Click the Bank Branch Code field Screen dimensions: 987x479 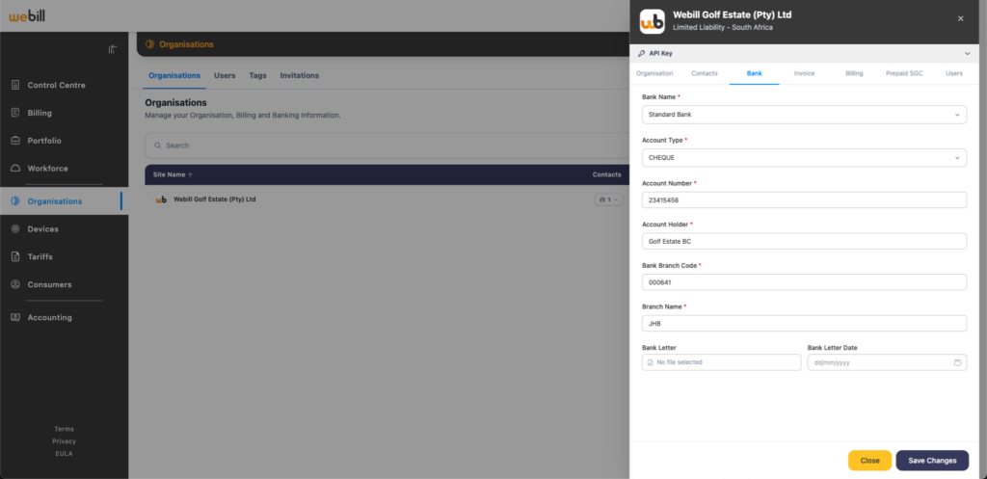[x=804, y=282]
